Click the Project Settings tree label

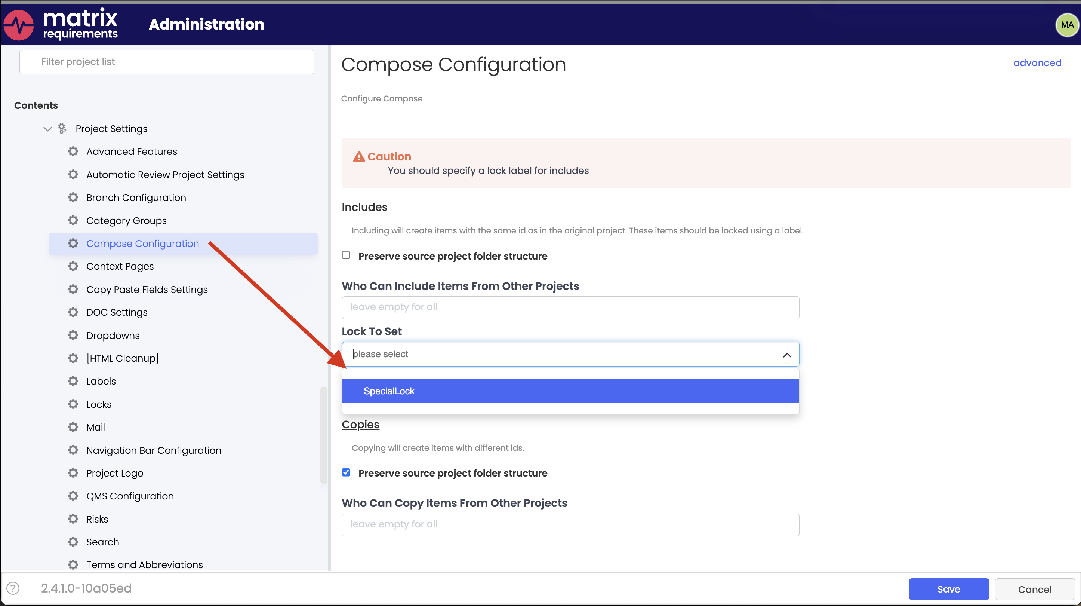point(112,129)
